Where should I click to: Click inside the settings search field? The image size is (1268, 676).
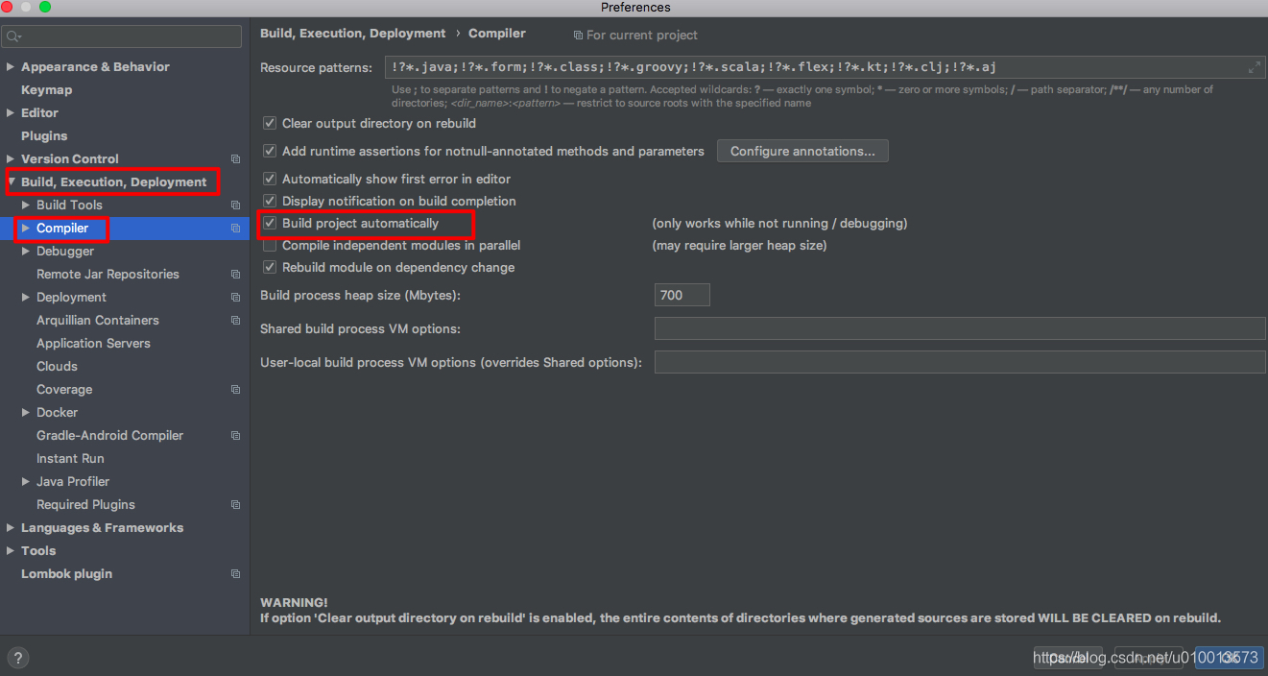[122, 36]
